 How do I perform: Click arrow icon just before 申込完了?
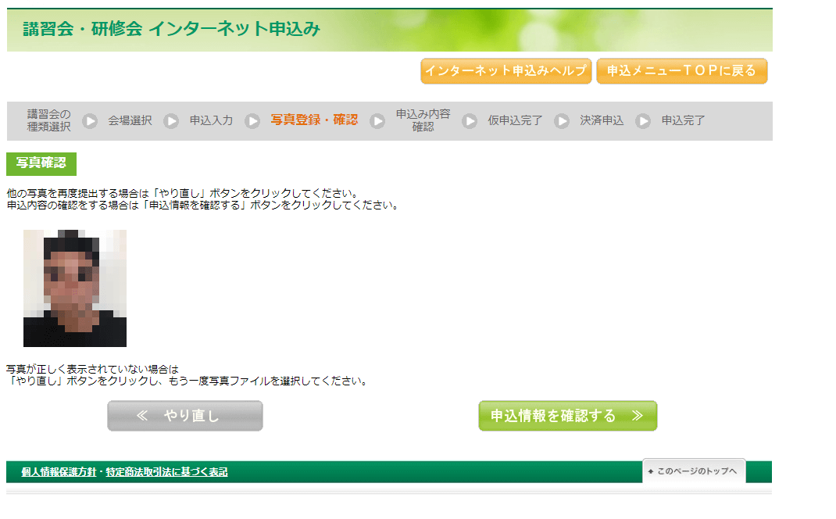tap(643, 121)
